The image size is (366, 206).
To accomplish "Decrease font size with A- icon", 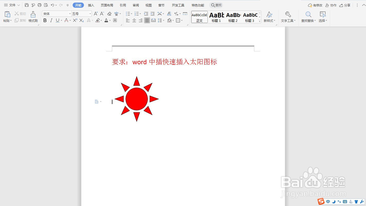I will pos(102,14).
